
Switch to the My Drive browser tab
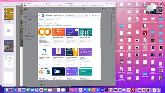point(110,6)
